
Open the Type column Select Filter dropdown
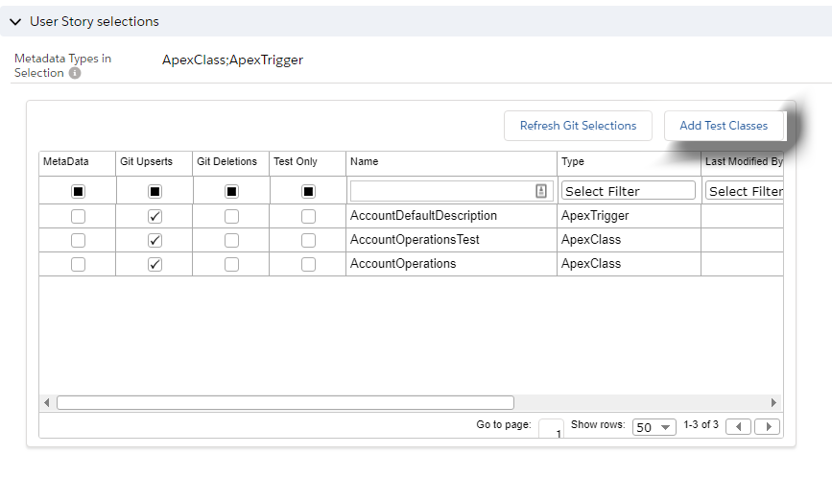pyautogui.click(x=629, y=191)
